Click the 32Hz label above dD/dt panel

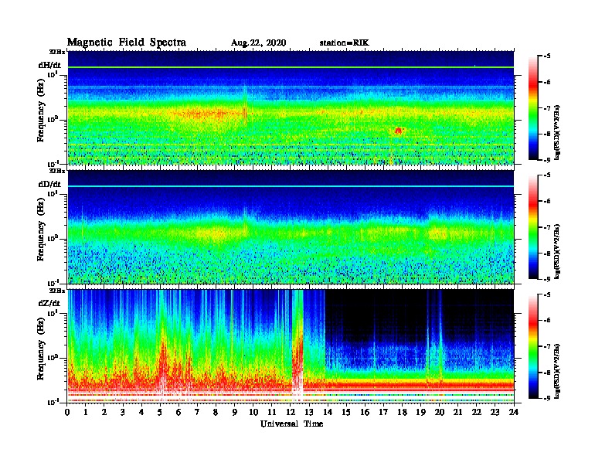click(x=57, y=171)
